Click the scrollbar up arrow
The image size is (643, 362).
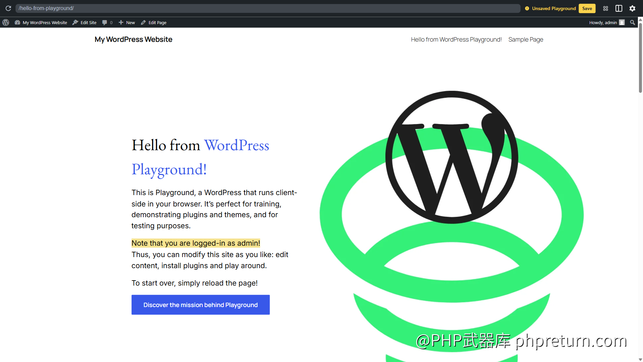640,20
